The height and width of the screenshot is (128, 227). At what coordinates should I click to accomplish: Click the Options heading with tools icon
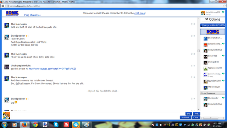click(x=212, y=19)
